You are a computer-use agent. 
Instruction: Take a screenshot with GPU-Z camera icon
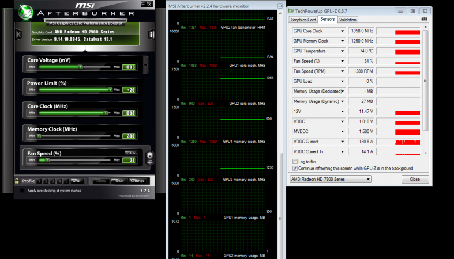click(424, 19)
